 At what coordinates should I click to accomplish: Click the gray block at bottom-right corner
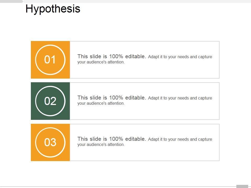point(242,186)
